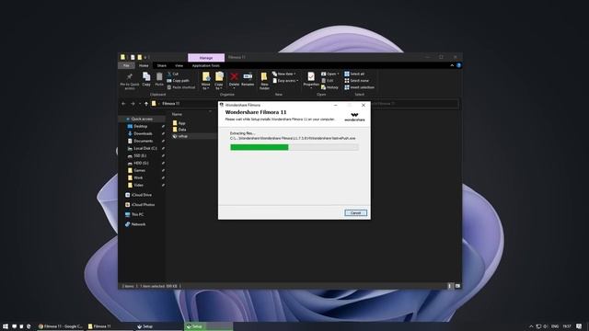Open Local Disk (C:) in sidebar

(145, 149)
